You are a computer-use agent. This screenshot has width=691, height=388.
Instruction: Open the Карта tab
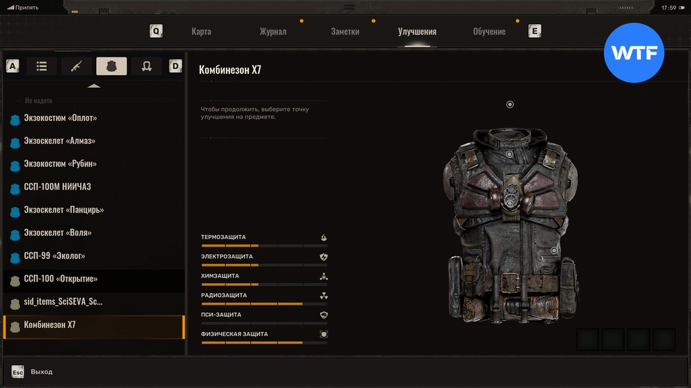tap(201, 32)
